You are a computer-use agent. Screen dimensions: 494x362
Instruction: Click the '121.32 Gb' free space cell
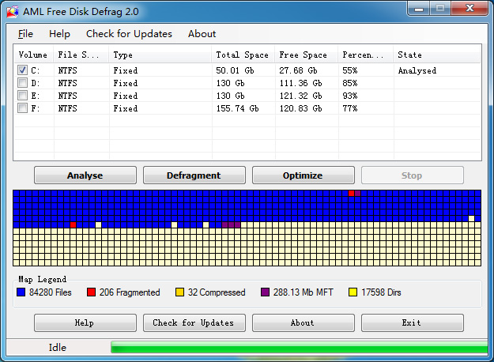(x=300, y=96)
